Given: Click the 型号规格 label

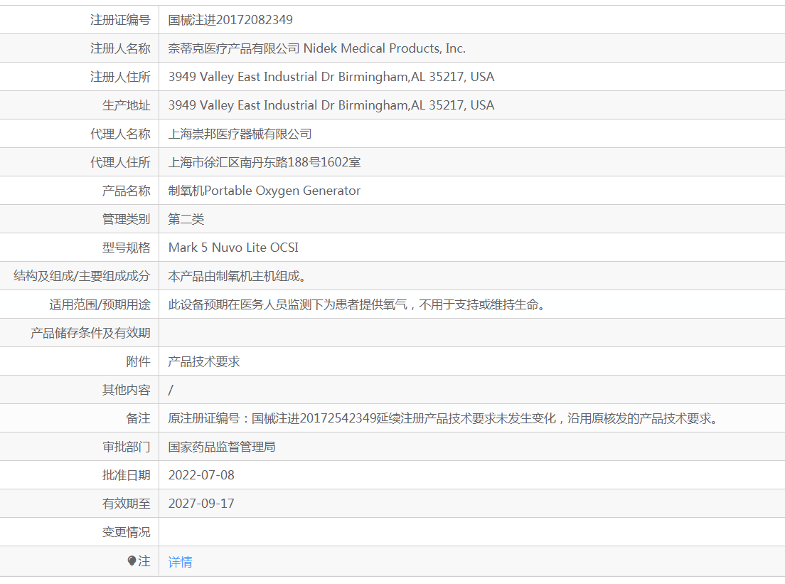Looking at the screenshot, I should pos(126,248).
